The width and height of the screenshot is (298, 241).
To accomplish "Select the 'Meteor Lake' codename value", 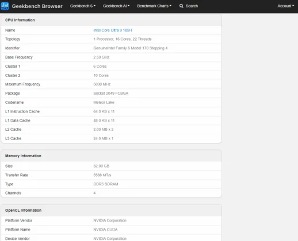I will click(104, 103).
